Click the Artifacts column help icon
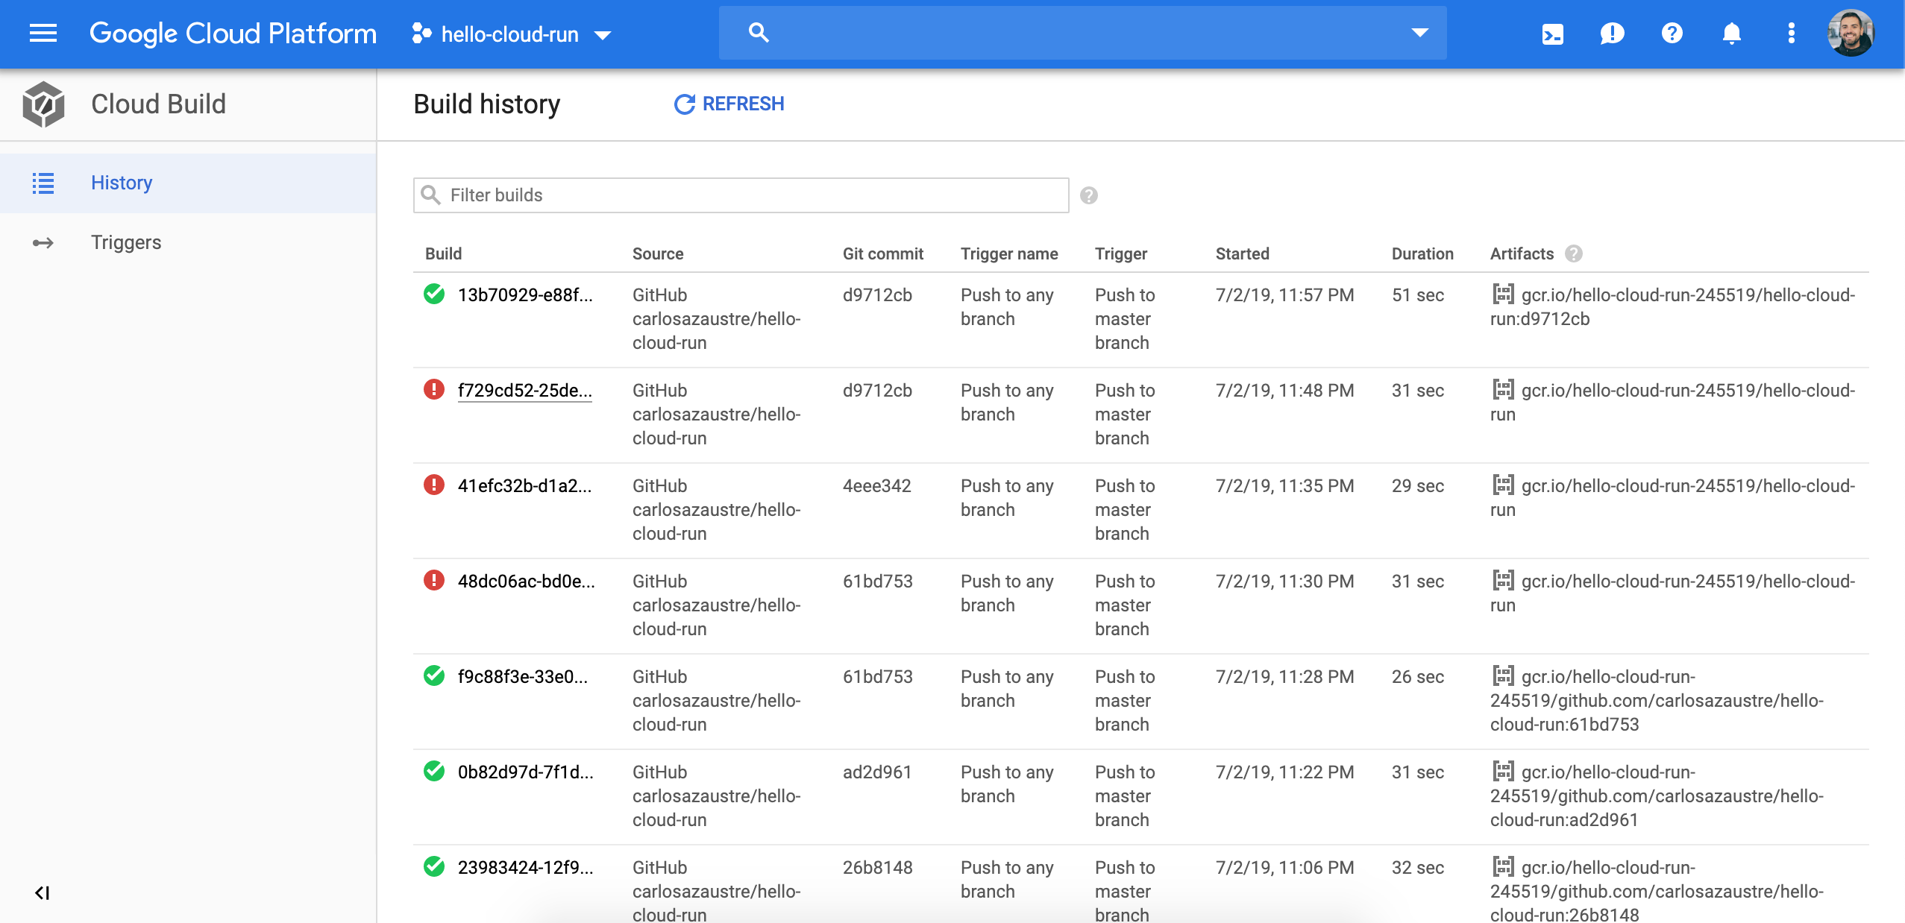This screenshot has height=923, width=1905. [x=1574, y=254]
